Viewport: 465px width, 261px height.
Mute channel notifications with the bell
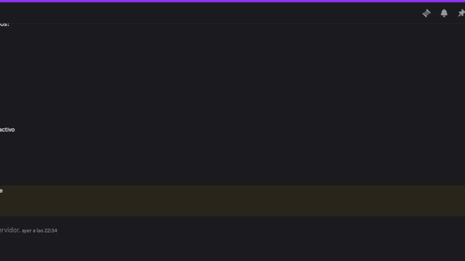444,13
